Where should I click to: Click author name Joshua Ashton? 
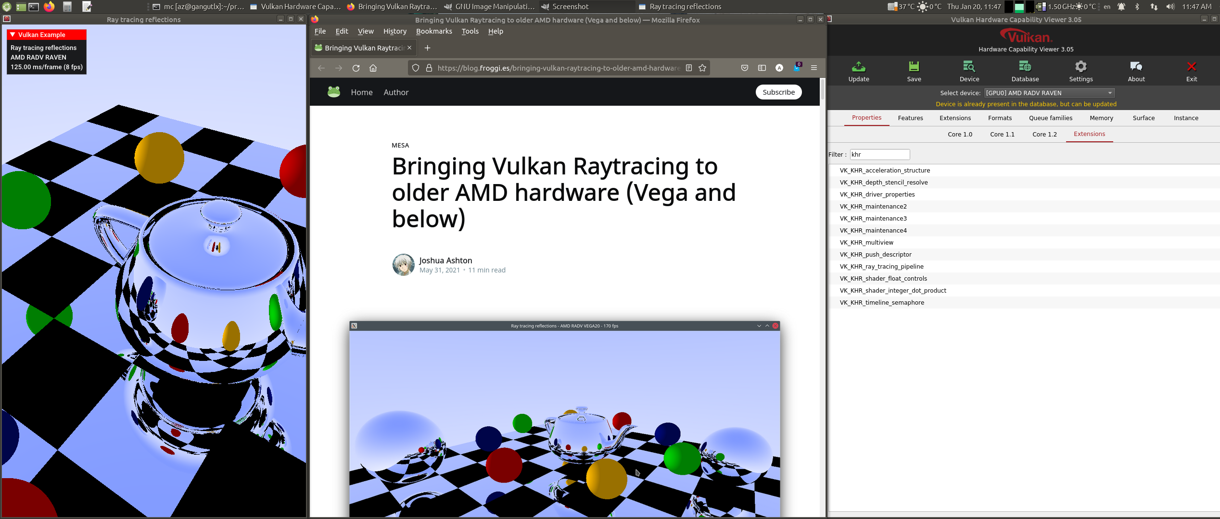tap(445, 260)
